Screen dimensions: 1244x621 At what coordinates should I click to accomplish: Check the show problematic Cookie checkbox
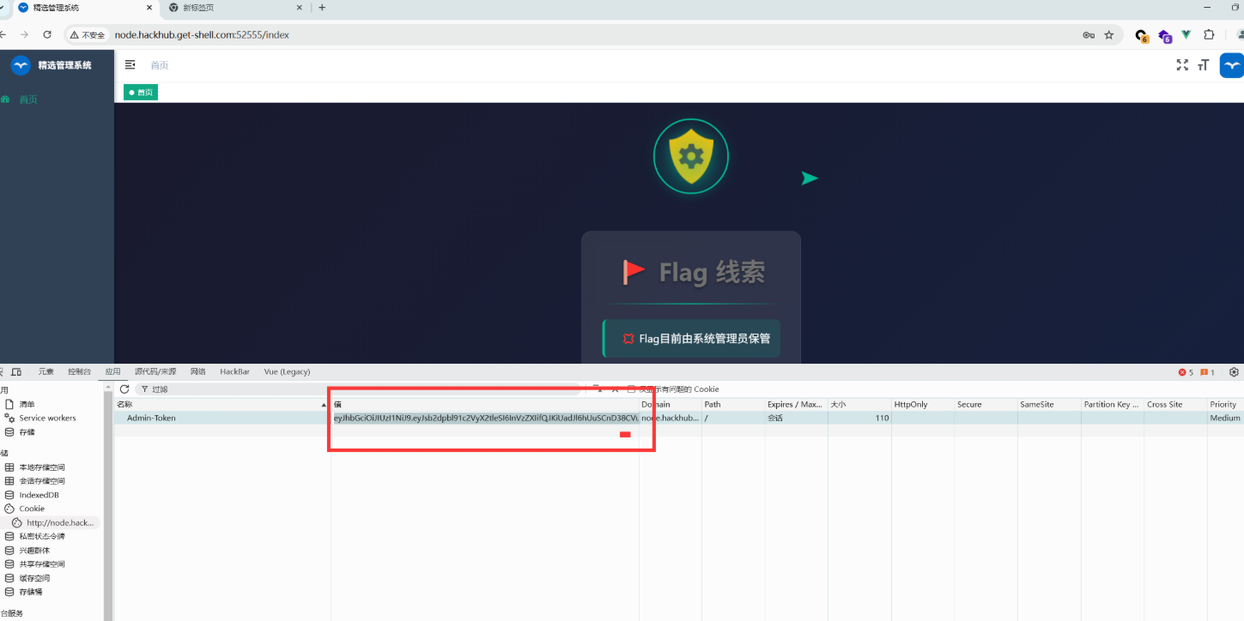[x=631, y=389]
